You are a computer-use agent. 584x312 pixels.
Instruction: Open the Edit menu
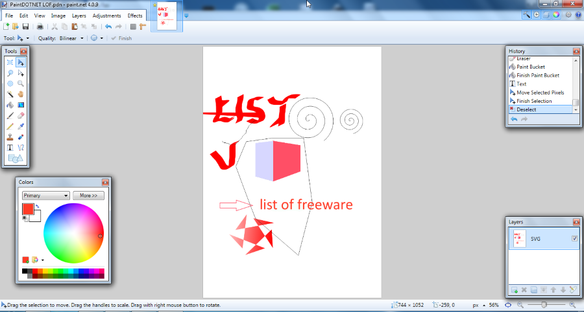(x=24, y=16)
